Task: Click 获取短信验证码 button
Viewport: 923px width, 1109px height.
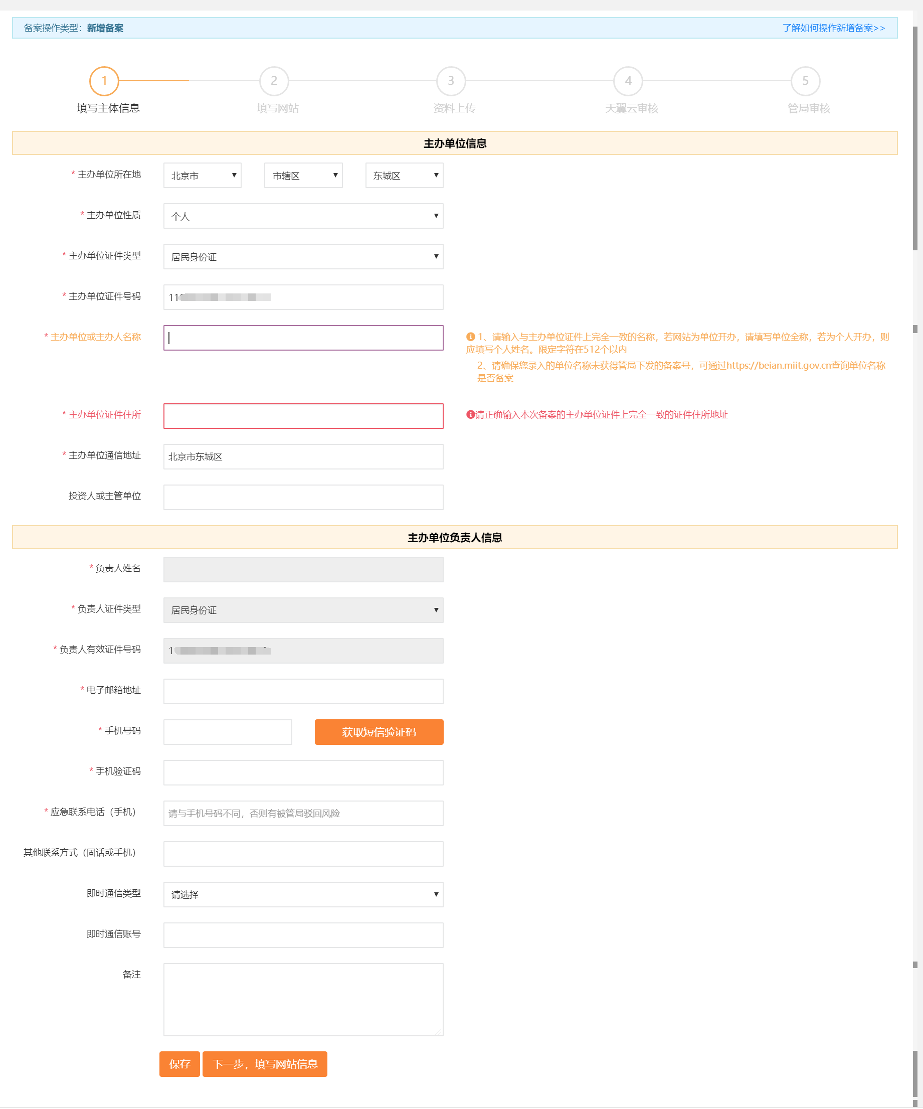Action: [379, 732]
